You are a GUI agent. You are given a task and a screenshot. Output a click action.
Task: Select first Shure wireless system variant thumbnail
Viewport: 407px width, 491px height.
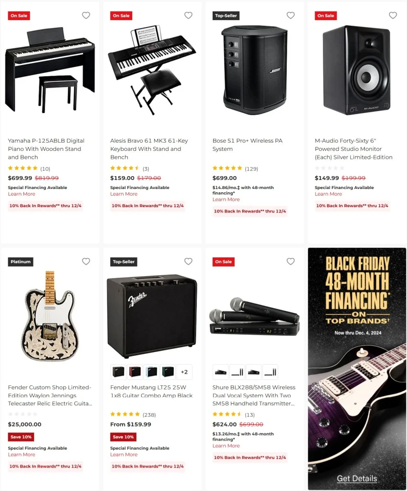pyautogui.click(x=221, y=372)
